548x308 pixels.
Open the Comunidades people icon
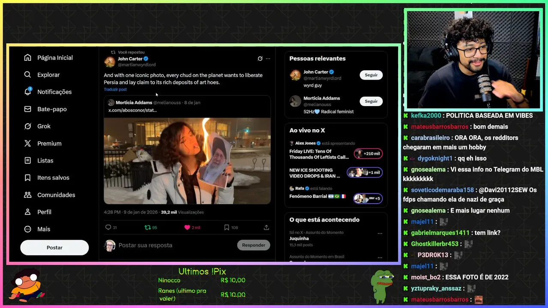(28, 195)
